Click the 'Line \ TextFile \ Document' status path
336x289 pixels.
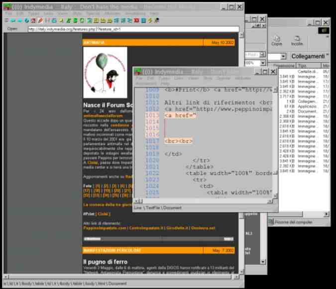click(157, 208)
